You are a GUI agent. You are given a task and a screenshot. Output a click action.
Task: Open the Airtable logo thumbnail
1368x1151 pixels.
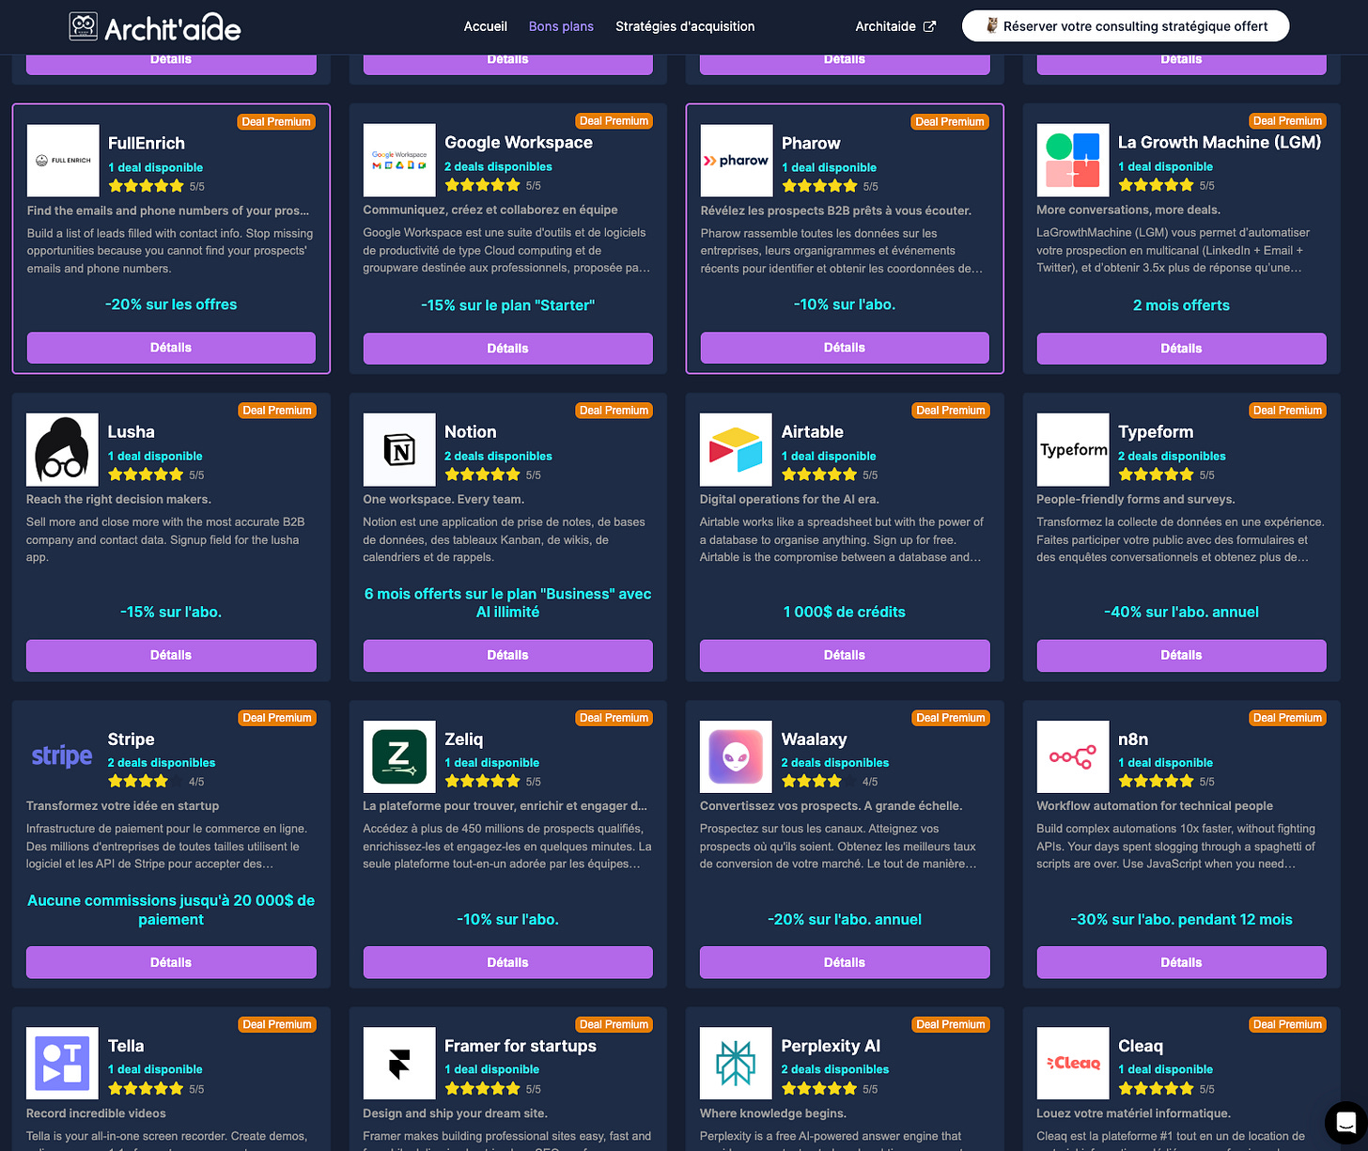[736, 449]
